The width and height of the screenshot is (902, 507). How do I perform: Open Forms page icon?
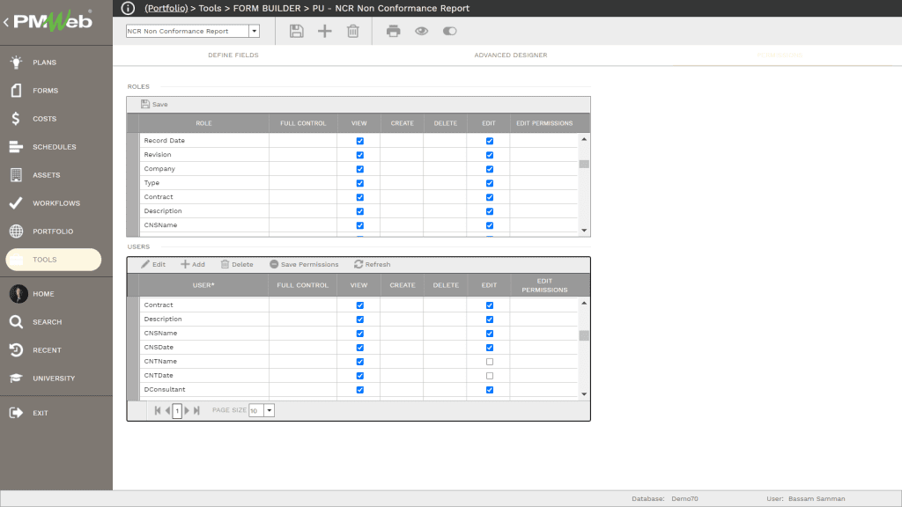(x=16, y=91)
